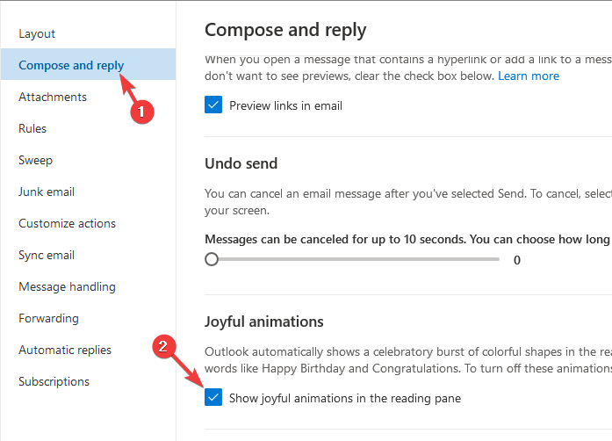Click the middle of the Undo send slider track
612x441 pixels.
click(x=352, y=259)
